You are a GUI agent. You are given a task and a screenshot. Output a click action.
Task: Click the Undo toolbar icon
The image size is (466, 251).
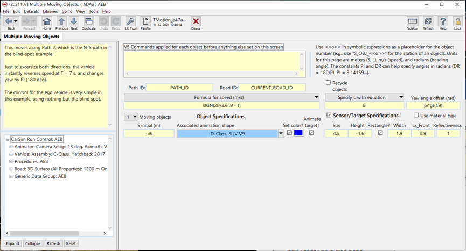click(103, 21)
